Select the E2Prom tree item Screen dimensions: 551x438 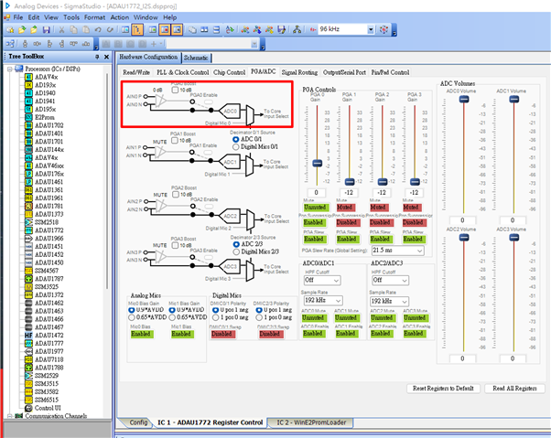[45, 117]
